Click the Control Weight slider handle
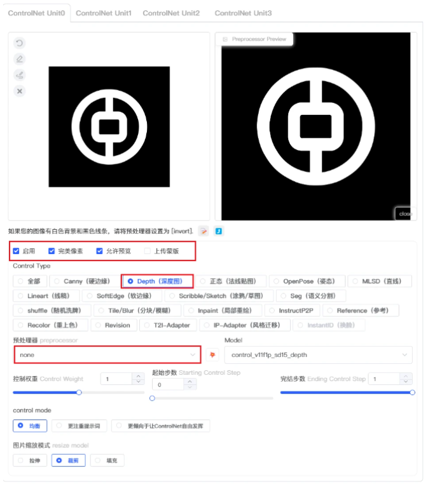The height and width of the screenshot is (484, 428). [79, 393]
